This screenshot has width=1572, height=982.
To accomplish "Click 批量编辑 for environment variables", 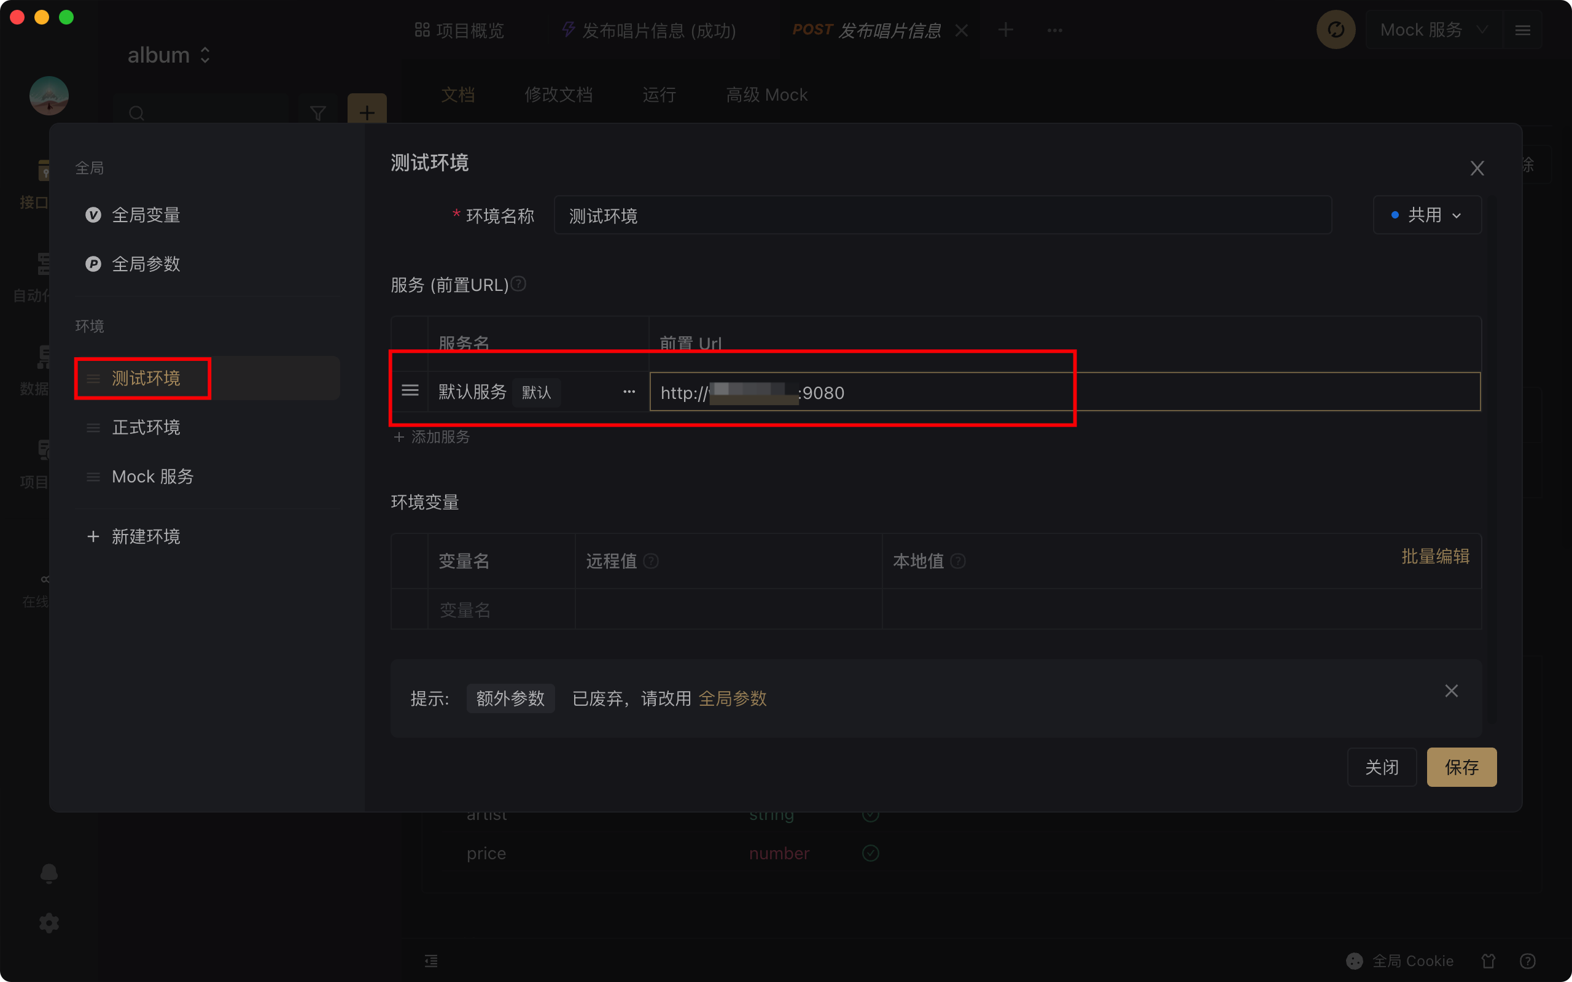I will coord(1435,557).
